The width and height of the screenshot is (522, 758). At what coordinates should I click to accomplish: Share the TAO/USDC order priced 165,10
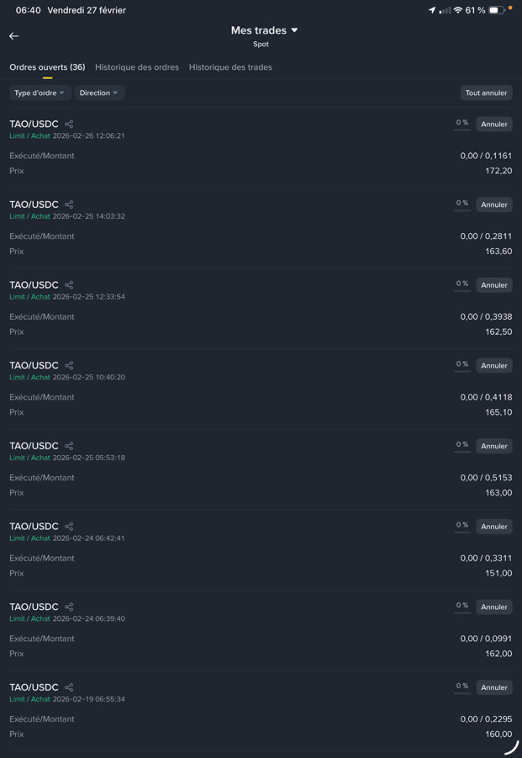[69, 366]
